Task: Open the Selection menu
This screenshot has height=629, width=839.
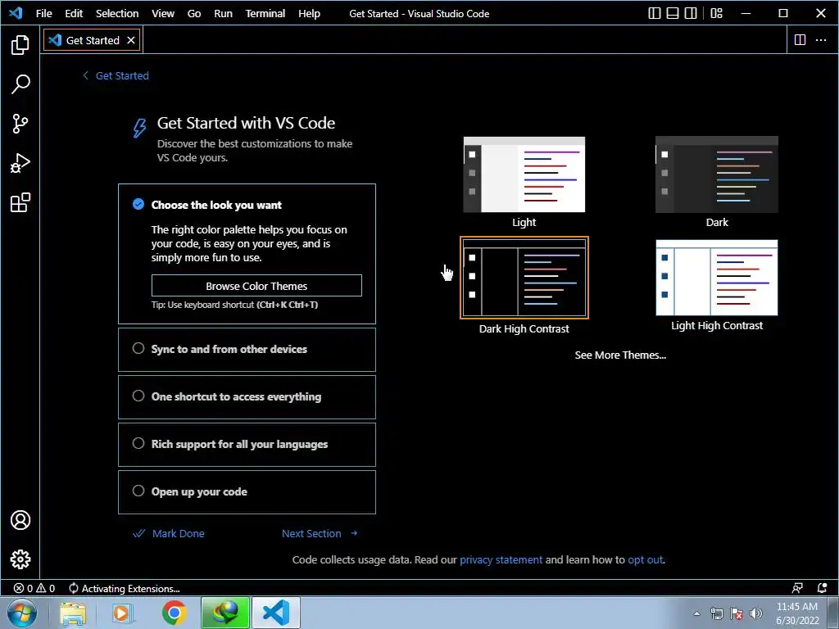Action: pos(117,13)
